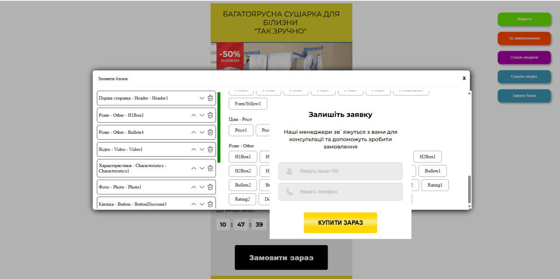Delete the ButtonDiscount3 block via trash icon

[211, 204]
